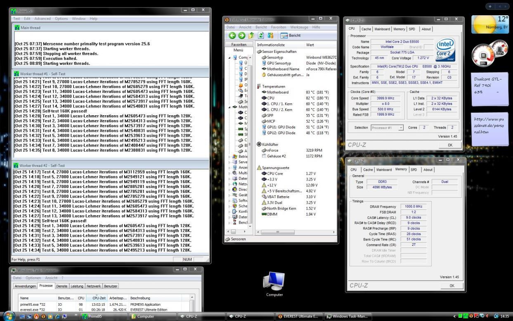Click the Main thread window icon in Prime95

click(17, 28)
